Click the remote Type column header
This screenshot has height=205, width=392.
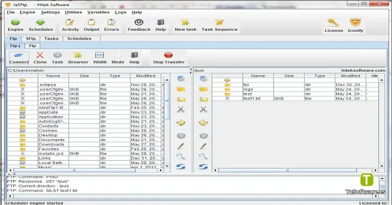[x=320, y=76]
